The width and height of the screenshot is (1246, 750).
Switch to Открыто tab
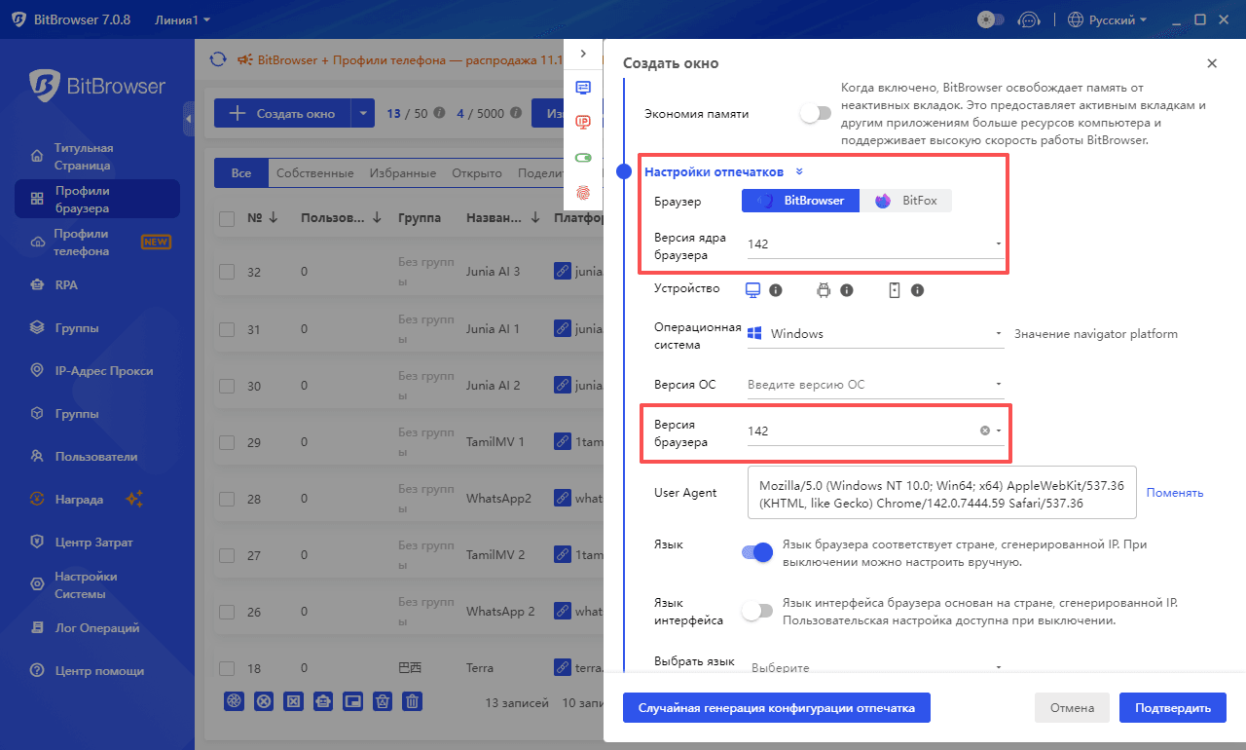tap(477, 173)
